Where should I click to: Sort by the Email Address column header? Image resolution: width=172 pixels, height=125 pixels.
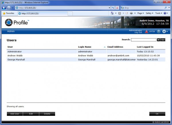click(x=115, y=47)
